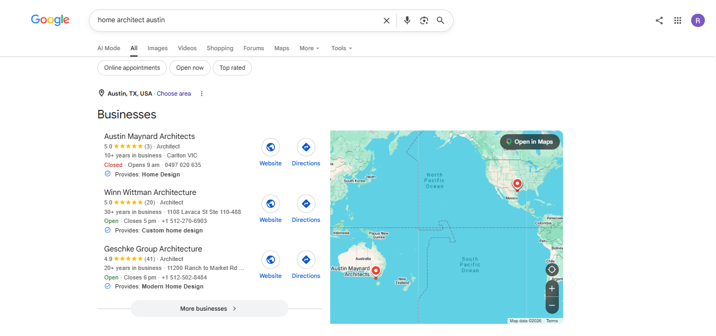Open the Google apps grid icon
This screenshot has height=336, width=716.
tap(677, 21)
